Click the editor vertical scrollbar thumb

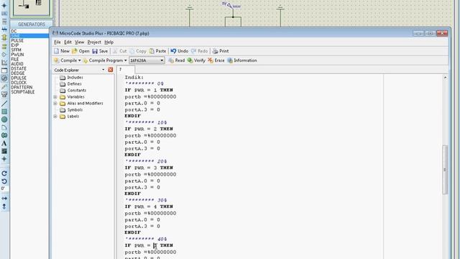pyautogui.click(x=445, y=170)
